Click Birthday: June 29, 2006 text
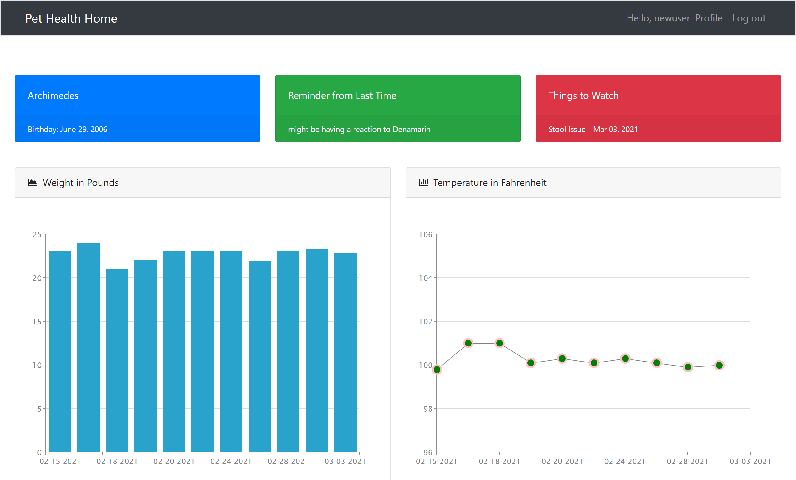Image resolution: width=796 pixels, height=480 pixels. 67,129
